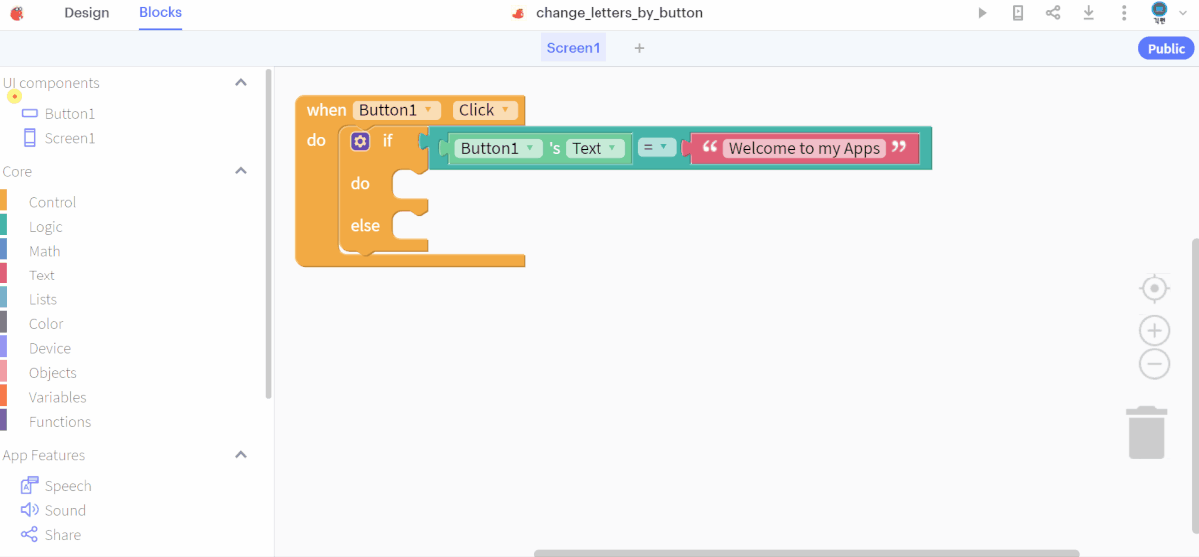
Task: Click the project file icon beside title
Action: [x=518, y=14]
